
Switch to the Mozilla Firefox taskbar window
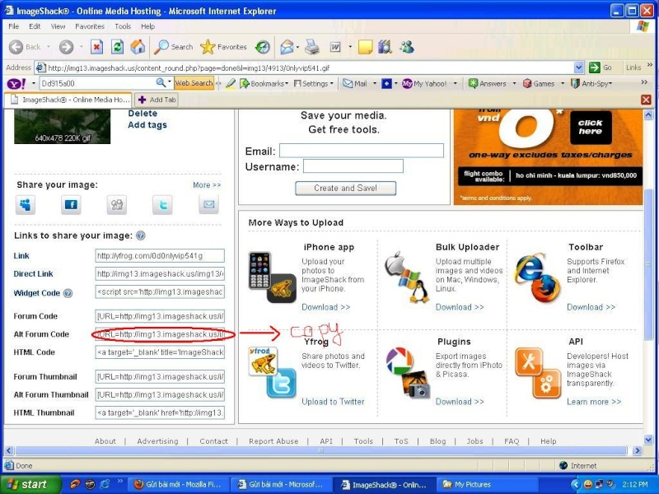coord(179,484)
